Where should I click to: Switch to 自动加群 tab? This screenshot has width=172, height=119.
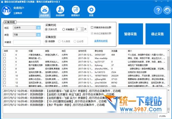(x=60, y=11)
